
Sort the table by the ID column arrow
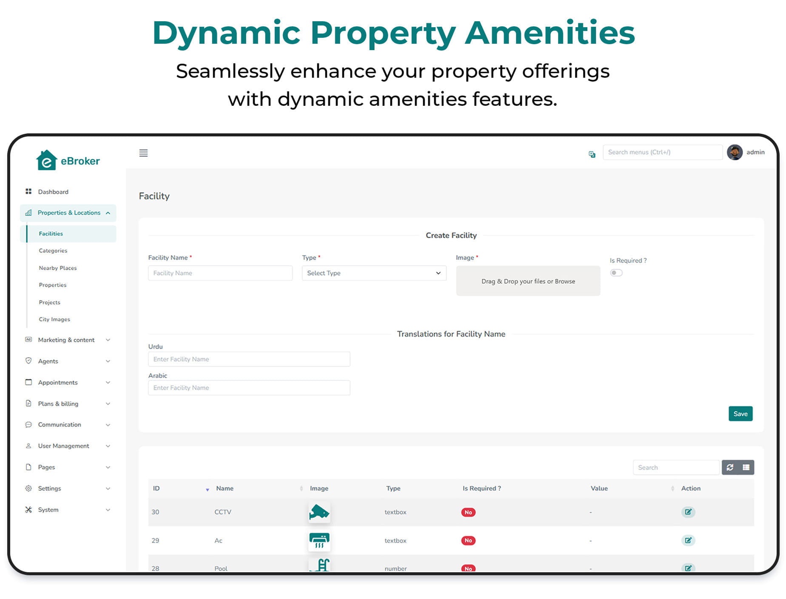click(x=207, y=489)
